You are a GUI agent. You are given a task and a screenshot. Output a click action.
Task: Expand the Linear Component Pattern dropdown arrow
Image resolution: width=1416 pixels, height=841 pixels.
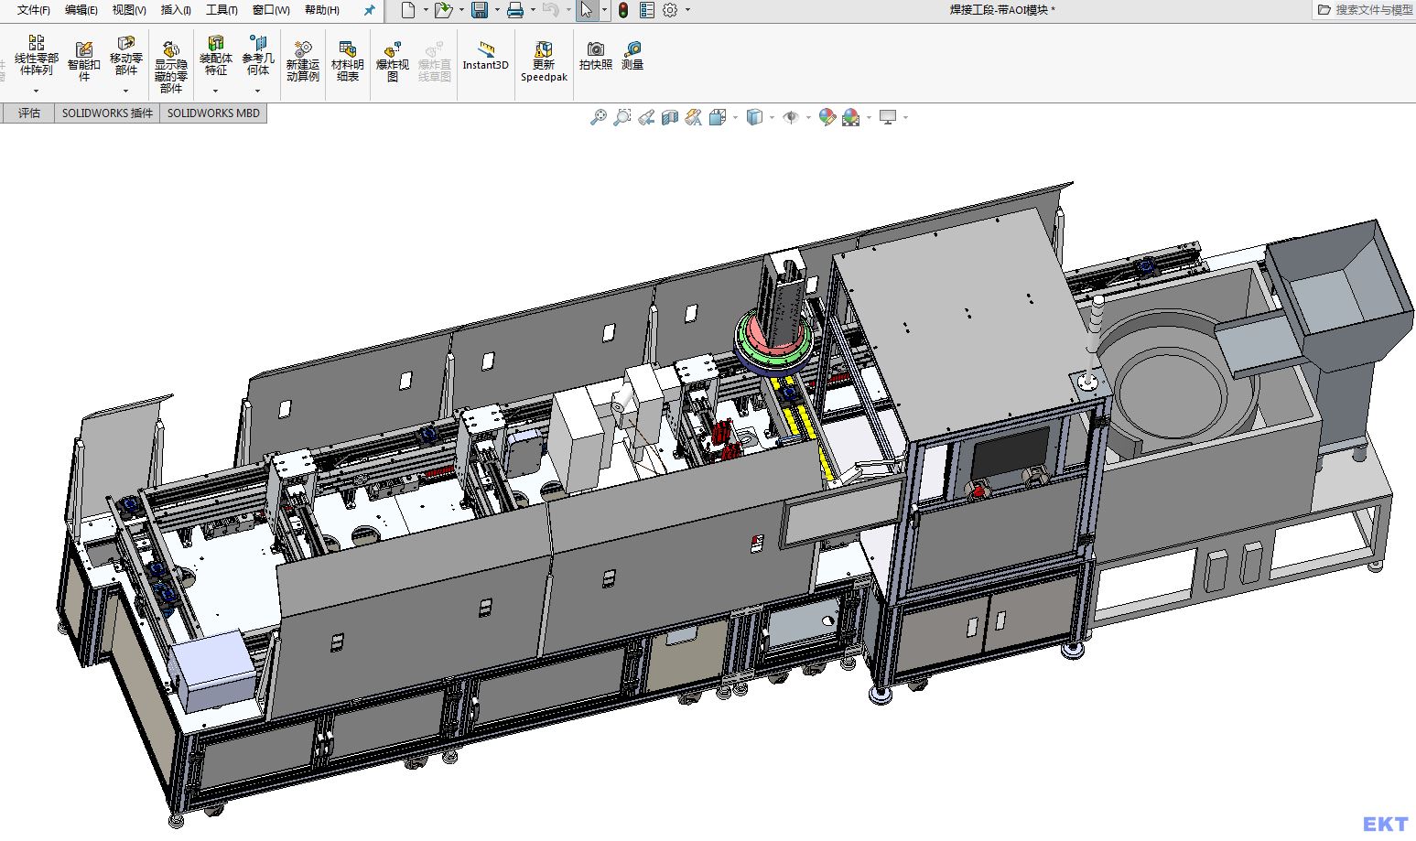pyautogui.click(x=36, y=91)
